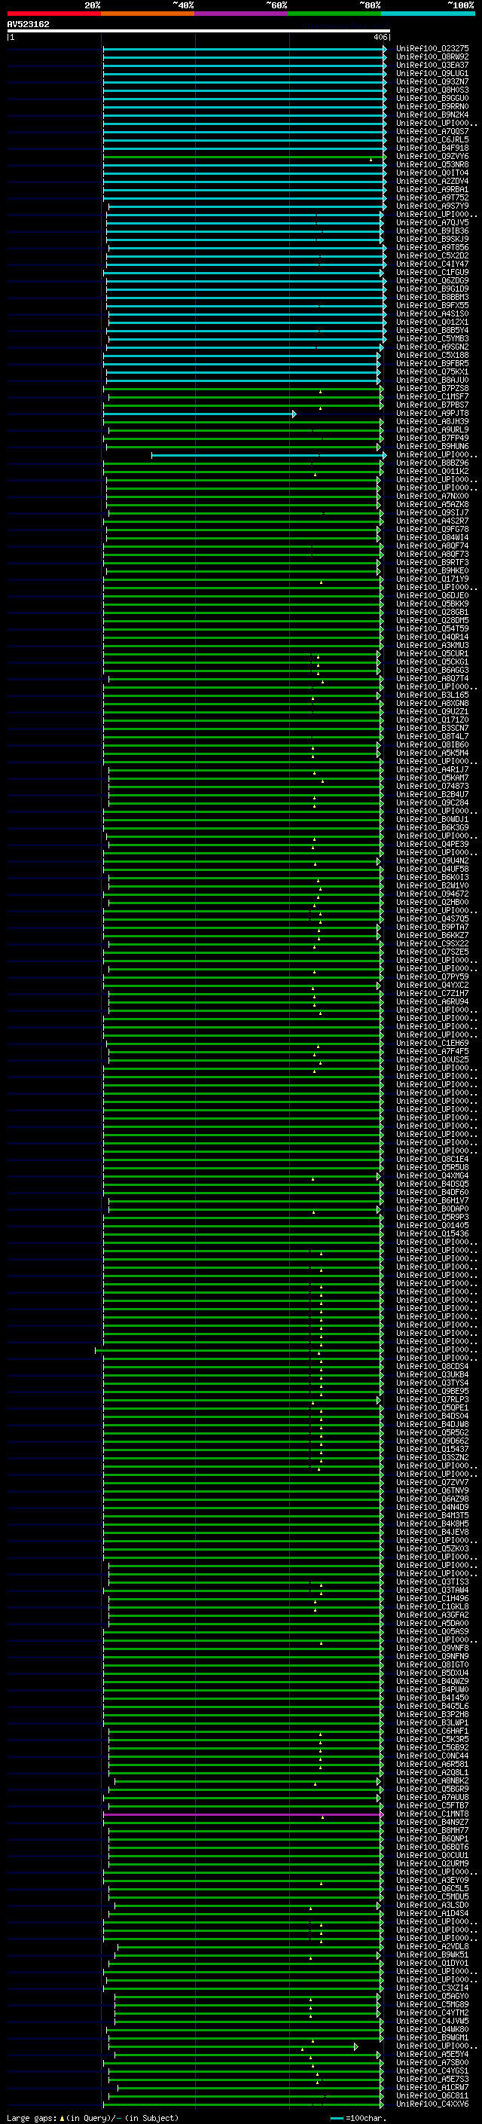Select the UniRef100_A7QQS7 label
This screenshot has width=482, height=2124.
[x=432, y=131]
